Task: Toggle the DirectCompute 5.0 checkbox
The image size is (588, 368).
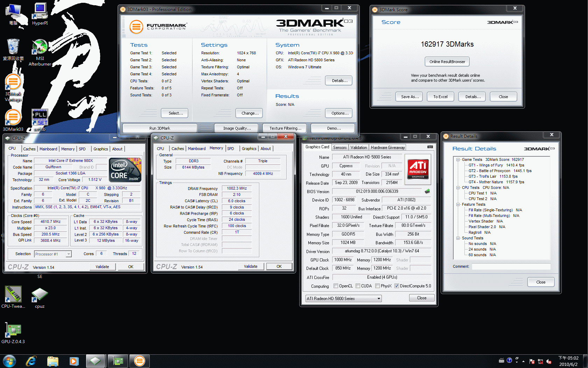Action: pyautogui.click(x=397, y=286)
